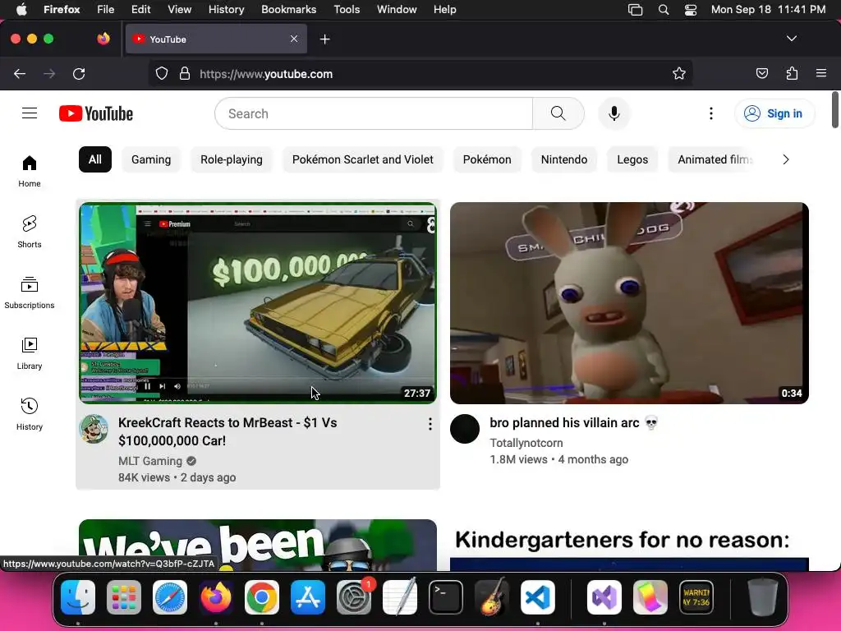Open KreekCraft Reacts to MrBeast title
The width and height of the screenshot is (841, 631).
click(x=227, y=431)
